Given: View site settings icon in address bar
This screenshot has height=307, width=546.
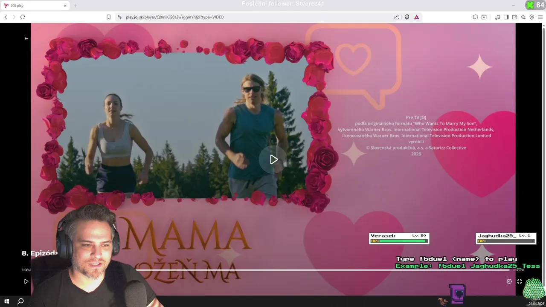Looking at the screenshot, I should pos(119,17).
